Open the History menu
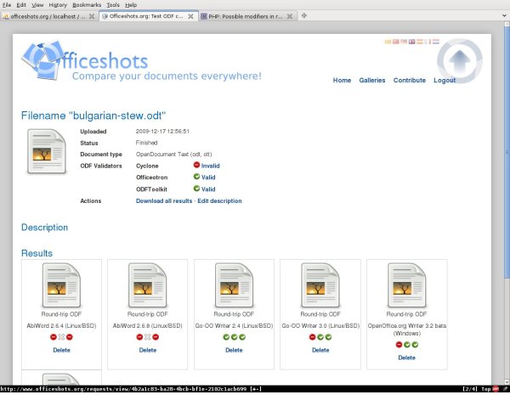The height and width of the screenshot is (400, 510). pyautogui.click(x=58, y=5)
